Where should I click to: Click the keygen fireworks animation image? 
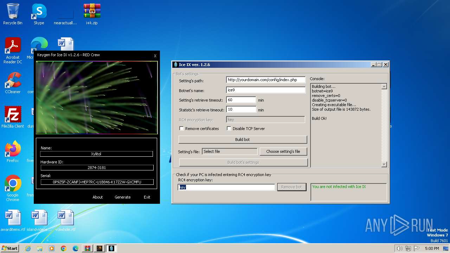(x=97, y=97)
